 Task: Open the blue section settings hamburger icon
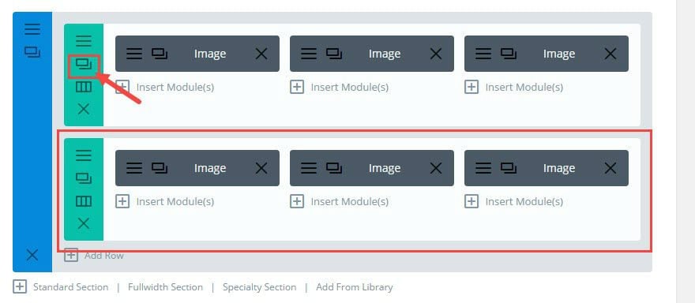32,30
